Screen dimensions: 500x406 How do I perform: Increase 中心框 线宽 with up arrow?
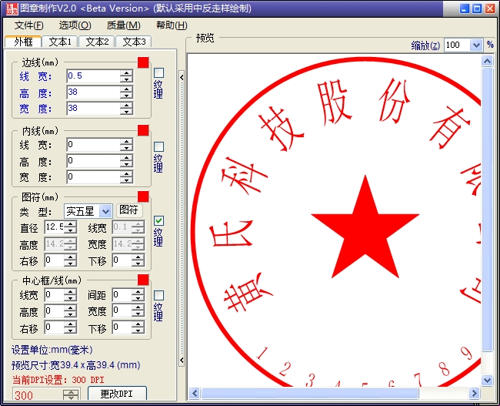coord(70,292)
